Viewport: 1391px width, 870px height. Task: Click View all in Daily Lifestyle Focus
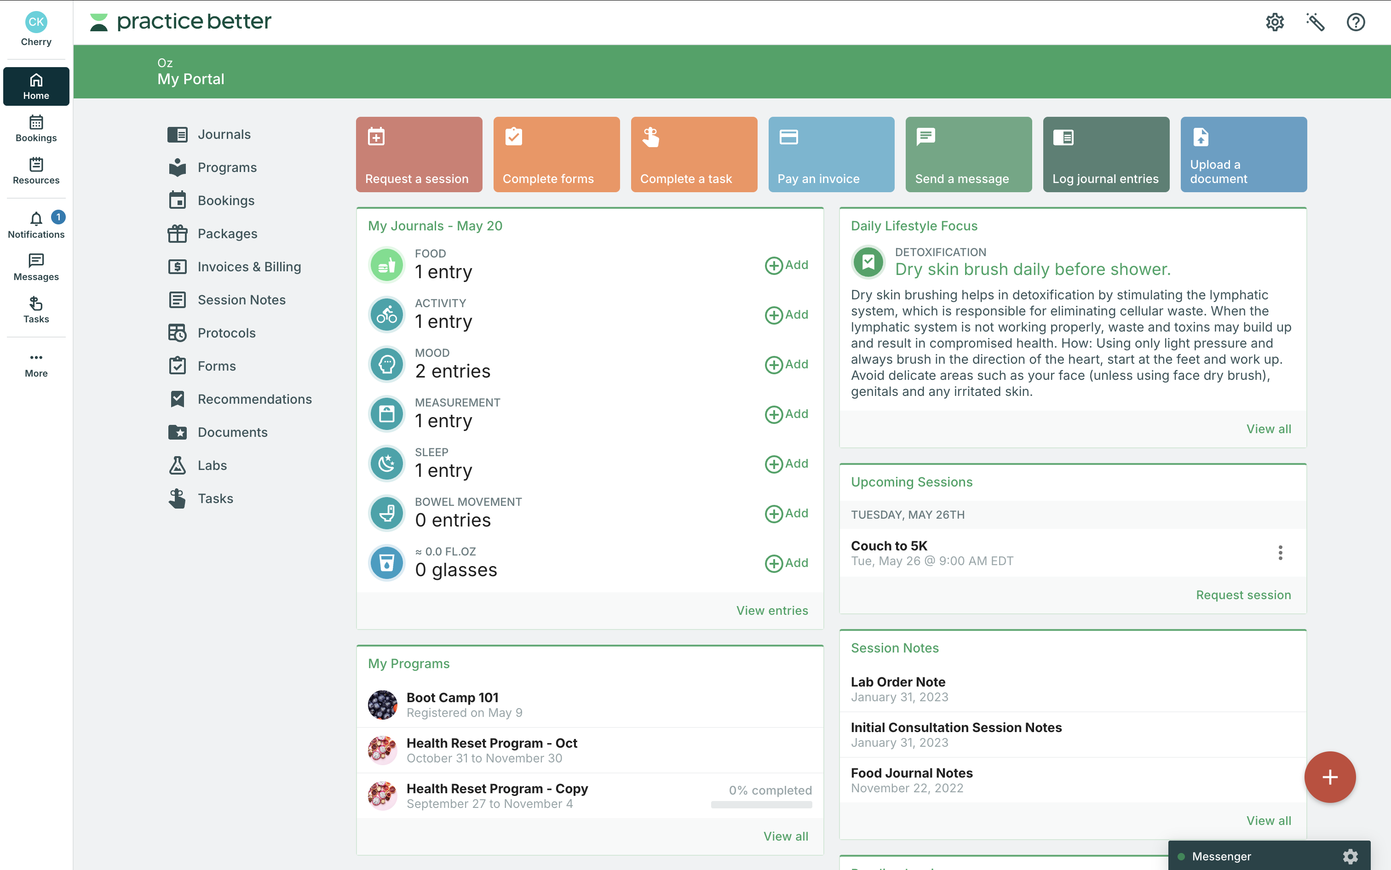click(1269, 429)
